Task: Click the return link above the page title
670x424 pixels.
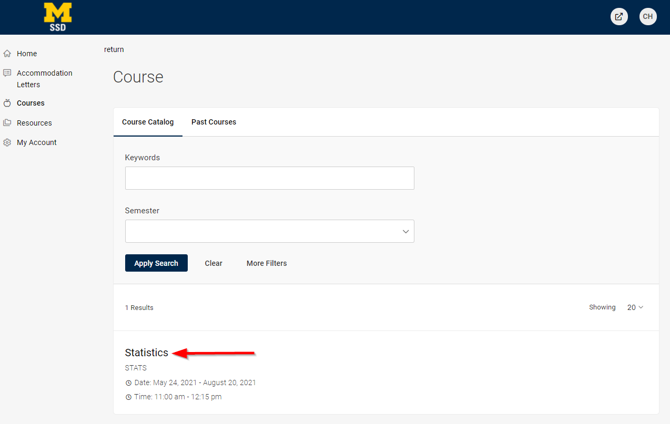Action: coord(114,49)
